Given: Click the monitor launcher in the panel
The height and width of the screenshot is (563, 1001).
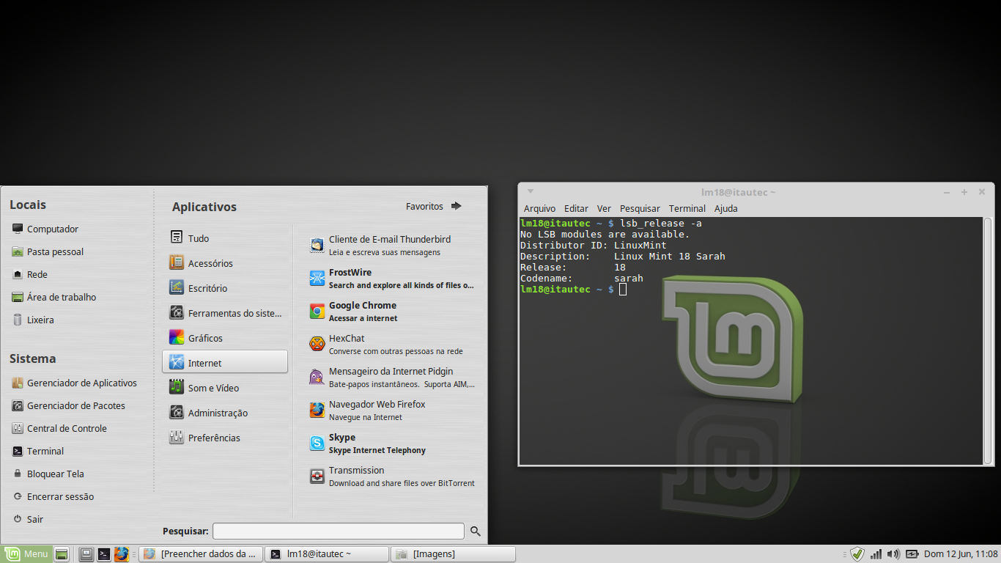Looking at the screenshot, I should tap(86, 554).
